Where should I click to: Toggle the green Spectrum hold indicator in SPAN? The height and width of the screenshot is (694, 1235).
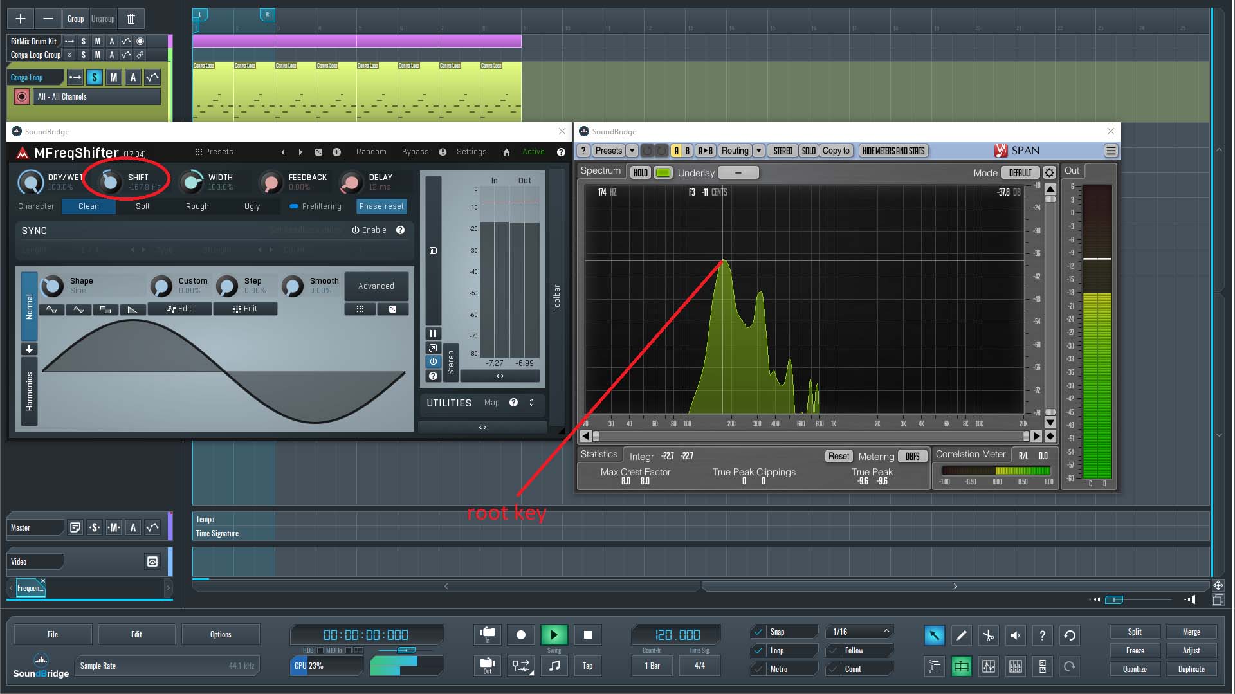(663, 172)
